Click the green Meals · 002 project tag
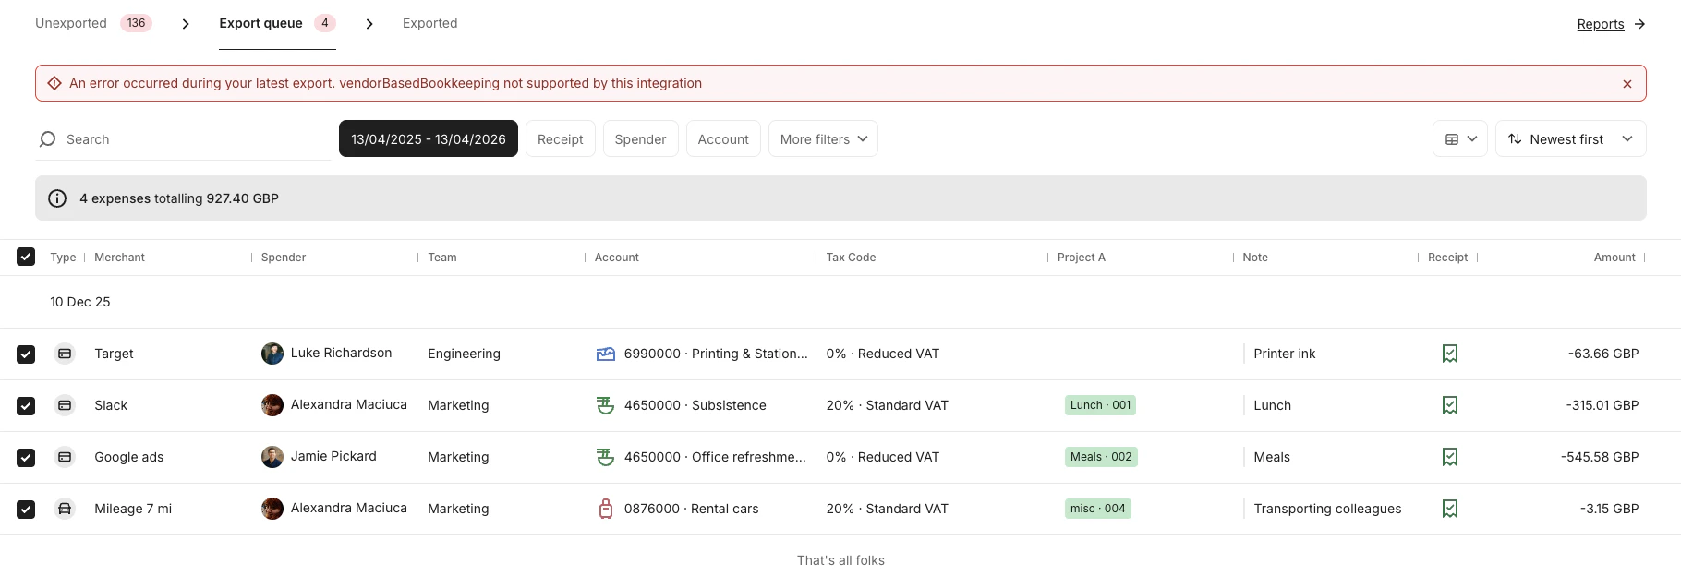Image resolution: width=1681 pixels, height=576 pixels. [x=1101, y=457]
